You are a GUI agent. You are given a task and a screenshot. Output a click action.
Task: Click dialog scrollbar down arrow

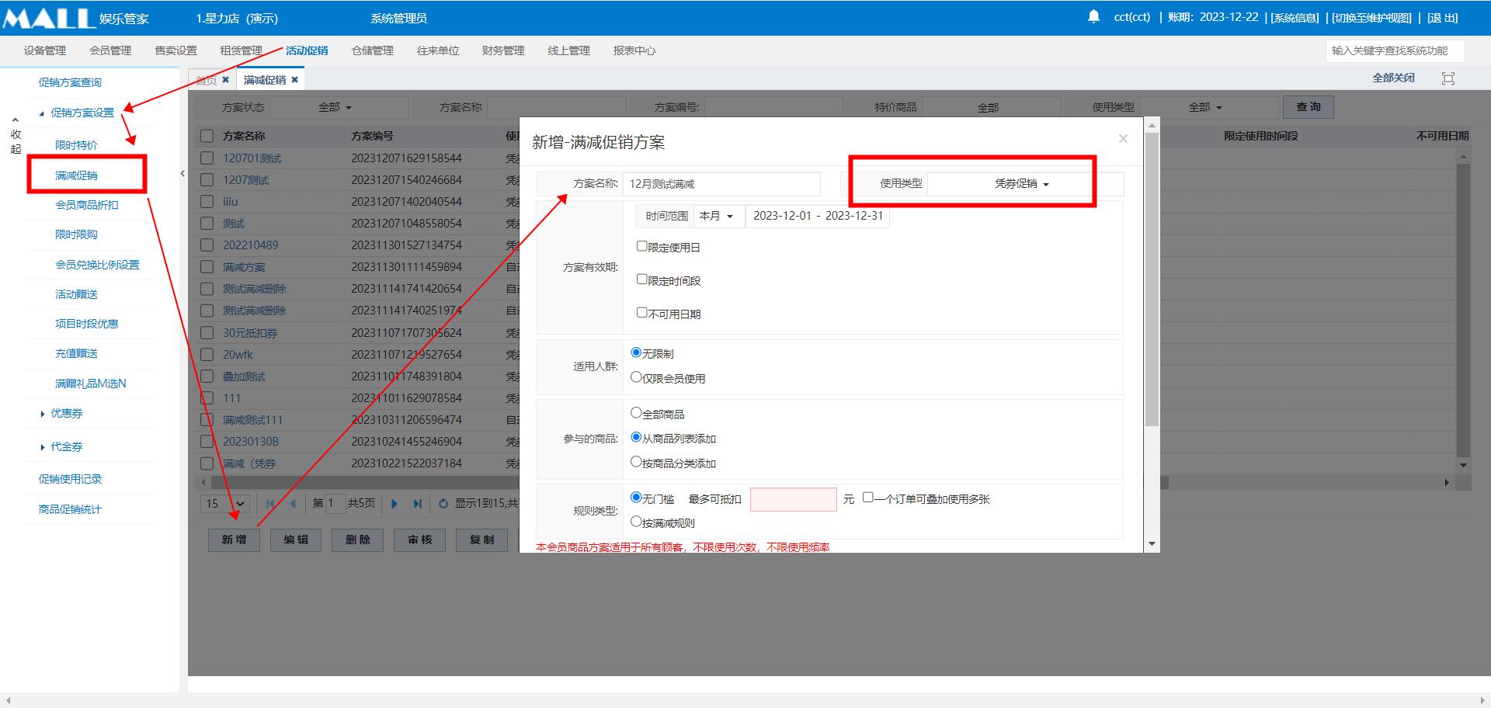(x=1152, y=544)
